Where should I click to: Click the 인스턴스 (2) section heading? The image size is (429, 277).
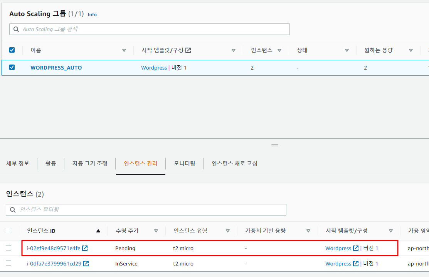pos(25,194)
